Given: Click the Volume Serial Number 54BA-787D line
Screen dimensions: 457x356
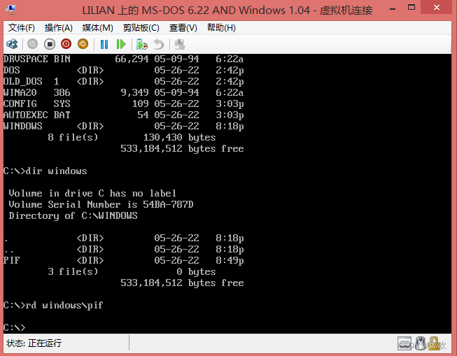Looking at the screenshot, I should [101, 204].
